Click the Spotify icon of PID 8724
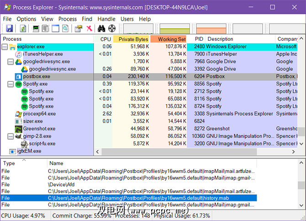The width and height of the screenshot is (306, 221). pyautogui.click(x=24, y=107)
